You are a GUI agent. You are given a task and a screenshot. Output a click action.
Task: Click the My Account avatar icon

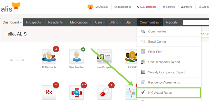pyautogui.click(x=90, y=7)
